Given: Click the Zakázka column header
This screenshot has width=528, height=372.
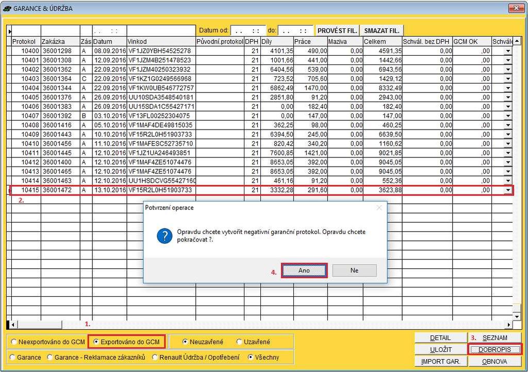Looking at the screenshot, I should click(61, 41).
